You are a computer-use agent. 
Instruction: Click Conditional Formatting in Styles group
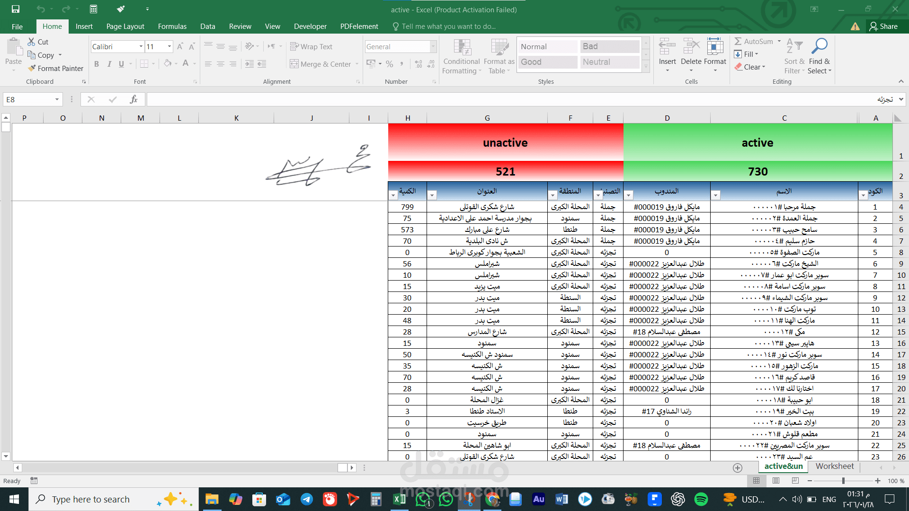click(x=461, y=56)
